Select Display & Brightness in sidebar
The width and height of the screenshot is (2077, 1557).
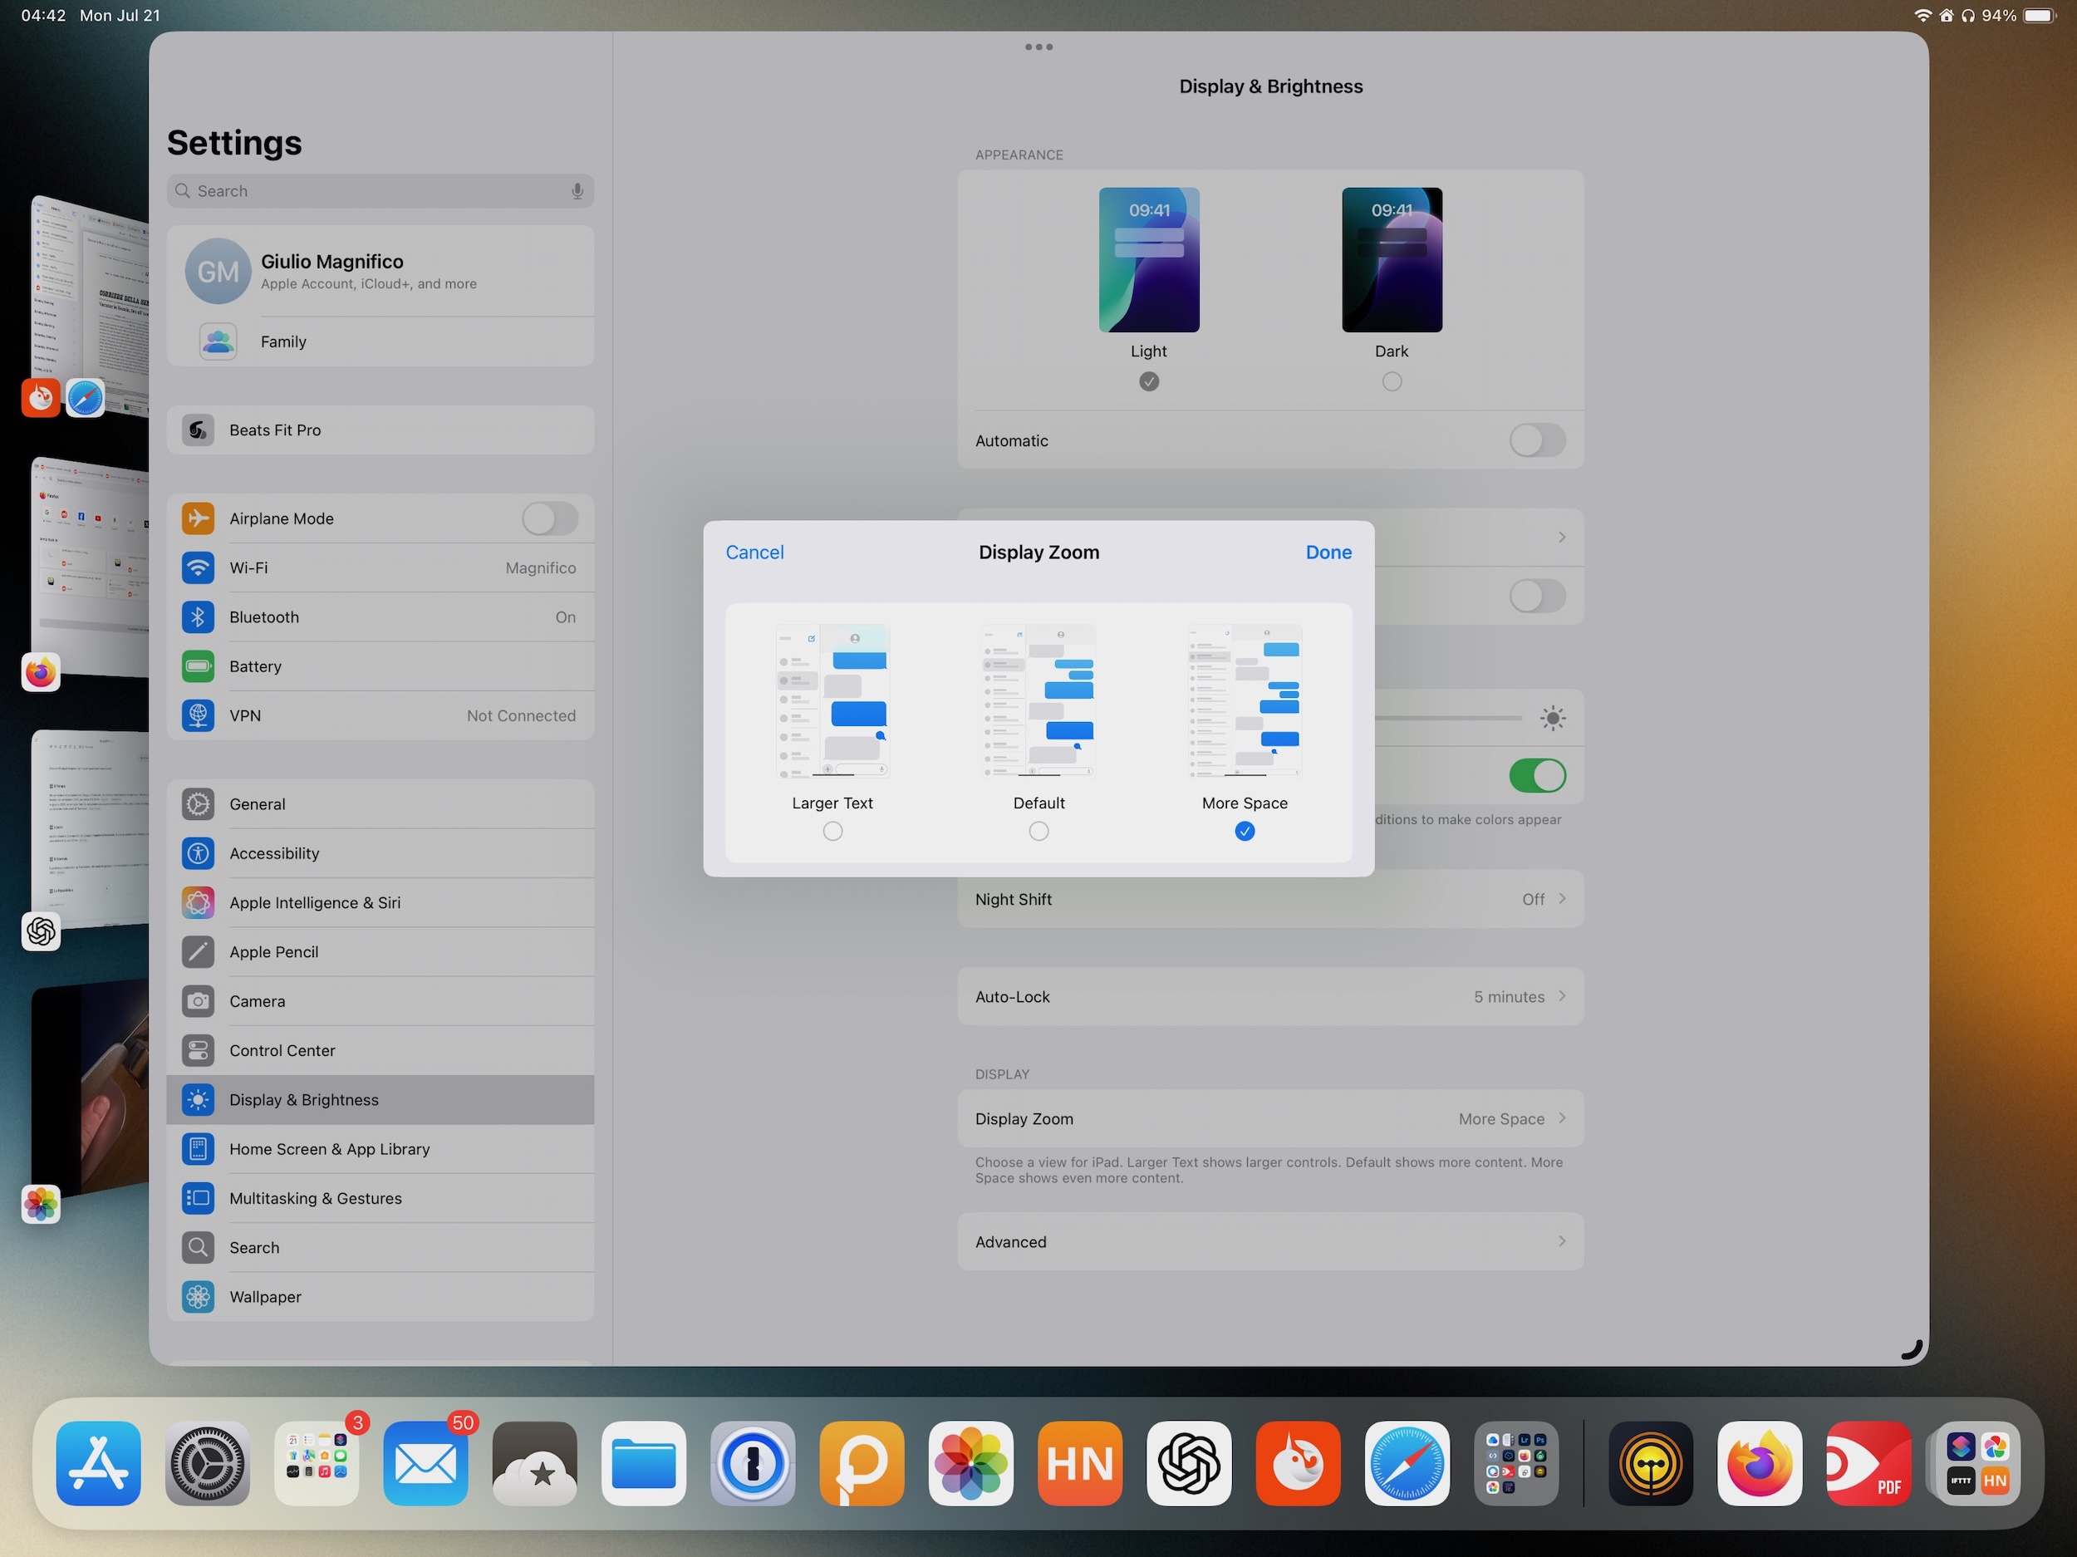click(381, 1100)
